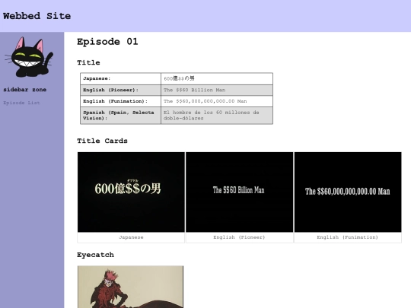Open the Eyecatch image of the red-coated figure
The width and height of the screenshot is (411, 308).
click(x=130, y=287)
